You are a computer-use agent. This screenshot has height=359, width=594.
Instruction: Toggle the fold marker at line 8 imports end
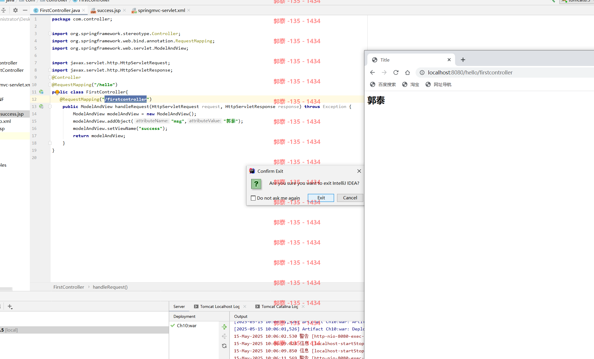tap(50, 70)
